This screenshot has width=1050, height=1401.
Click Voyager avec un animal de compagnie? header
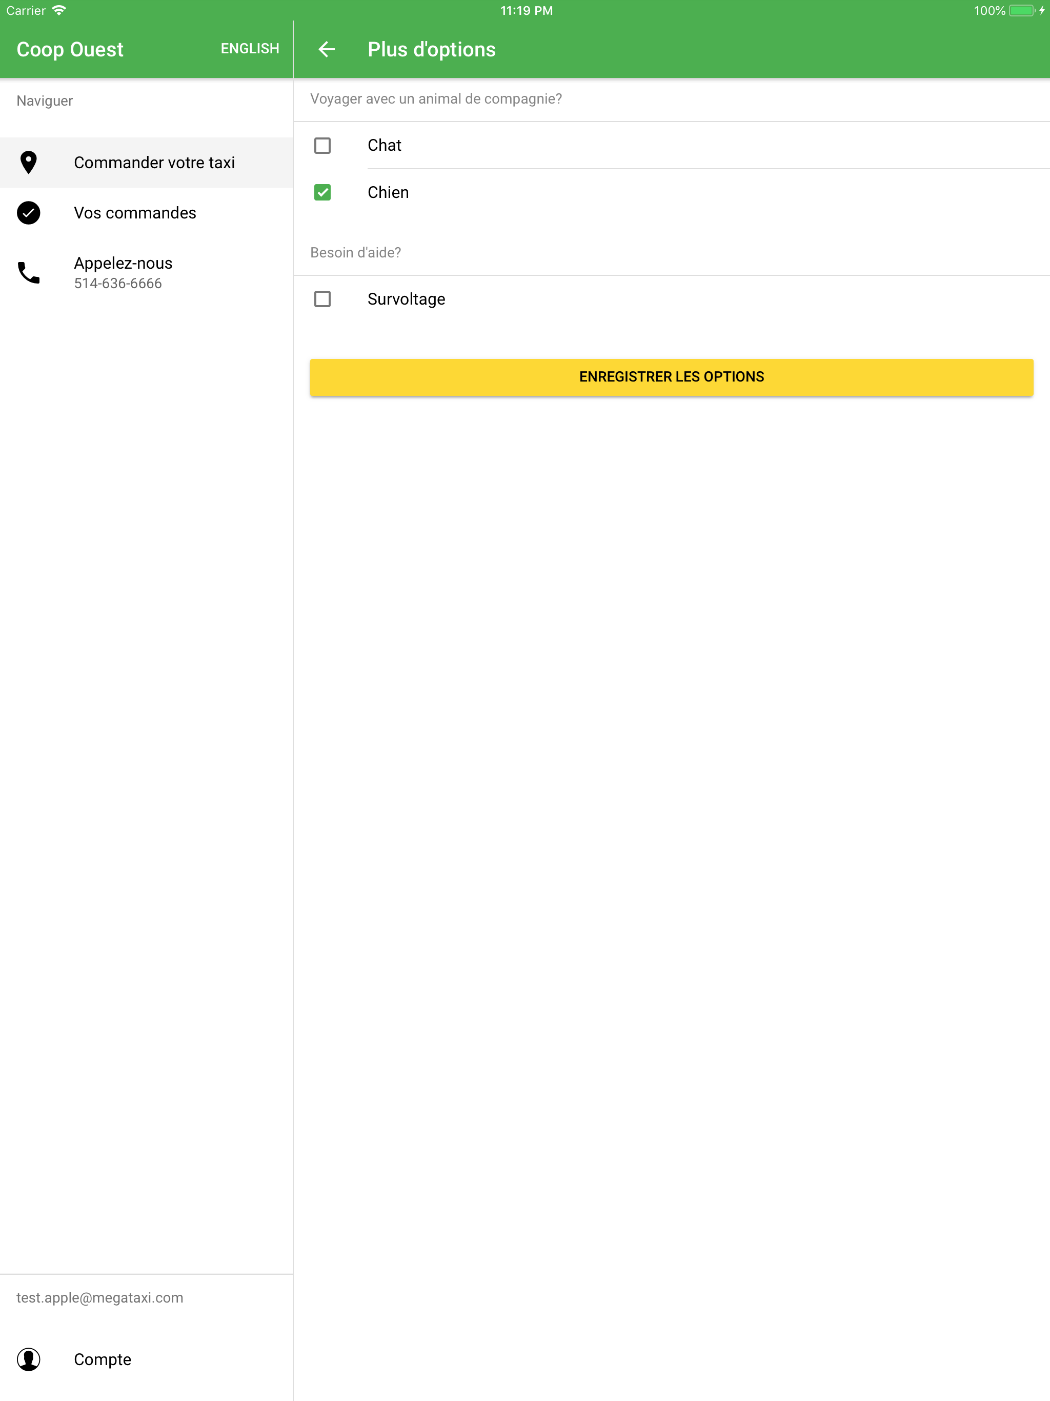coord(436,99)
